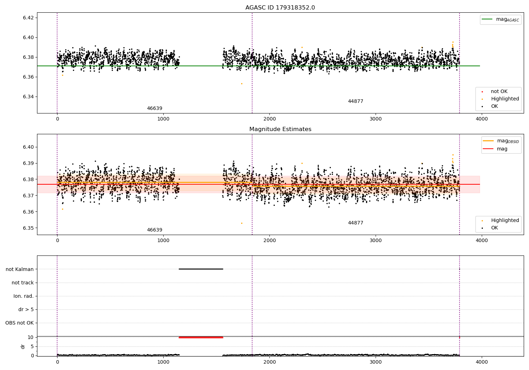
Task: Click the 6.36 y-tick in AGASC plot
Action: coord(28,77)
